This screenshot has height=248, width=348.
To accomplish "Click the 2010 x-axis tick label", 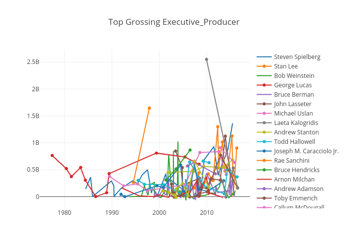I will [x=207, y=213].
